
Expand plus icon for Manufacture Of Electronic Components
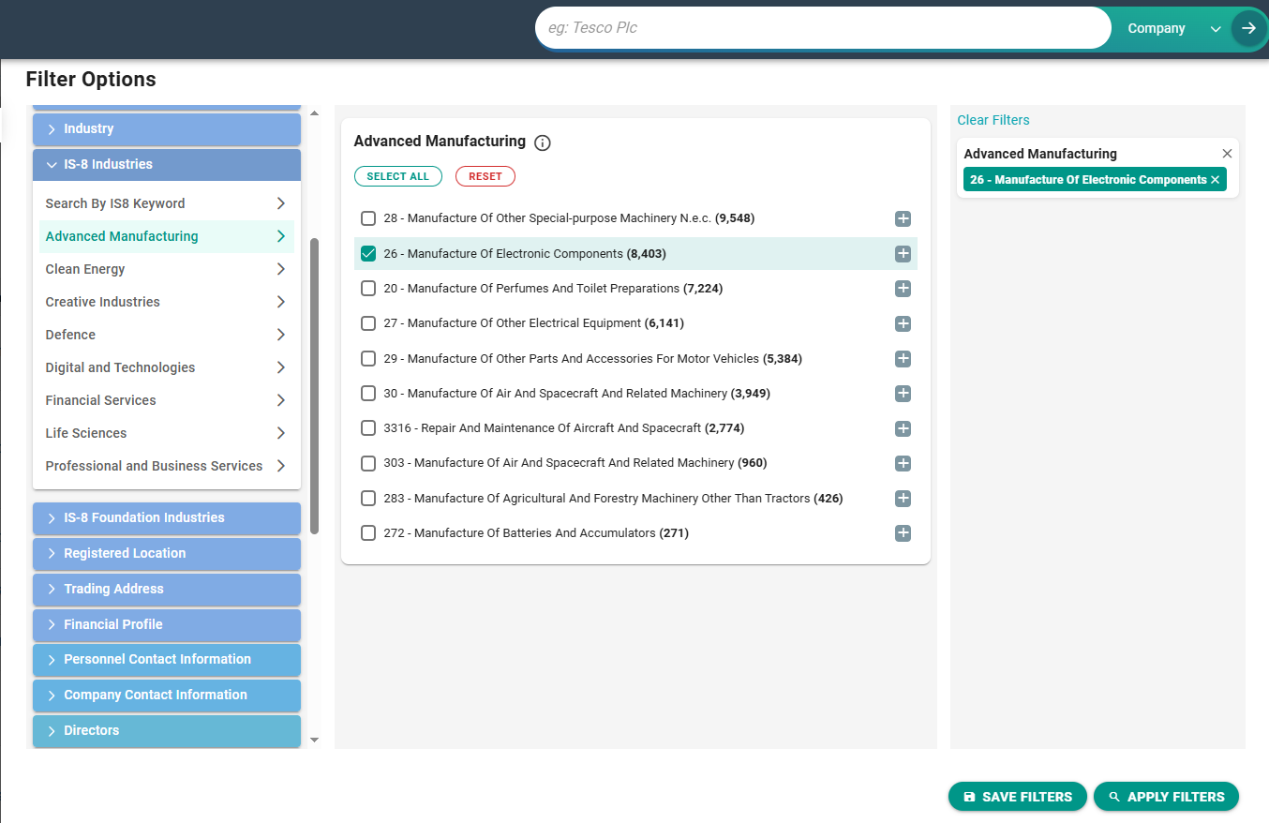[x=903, y=254]
